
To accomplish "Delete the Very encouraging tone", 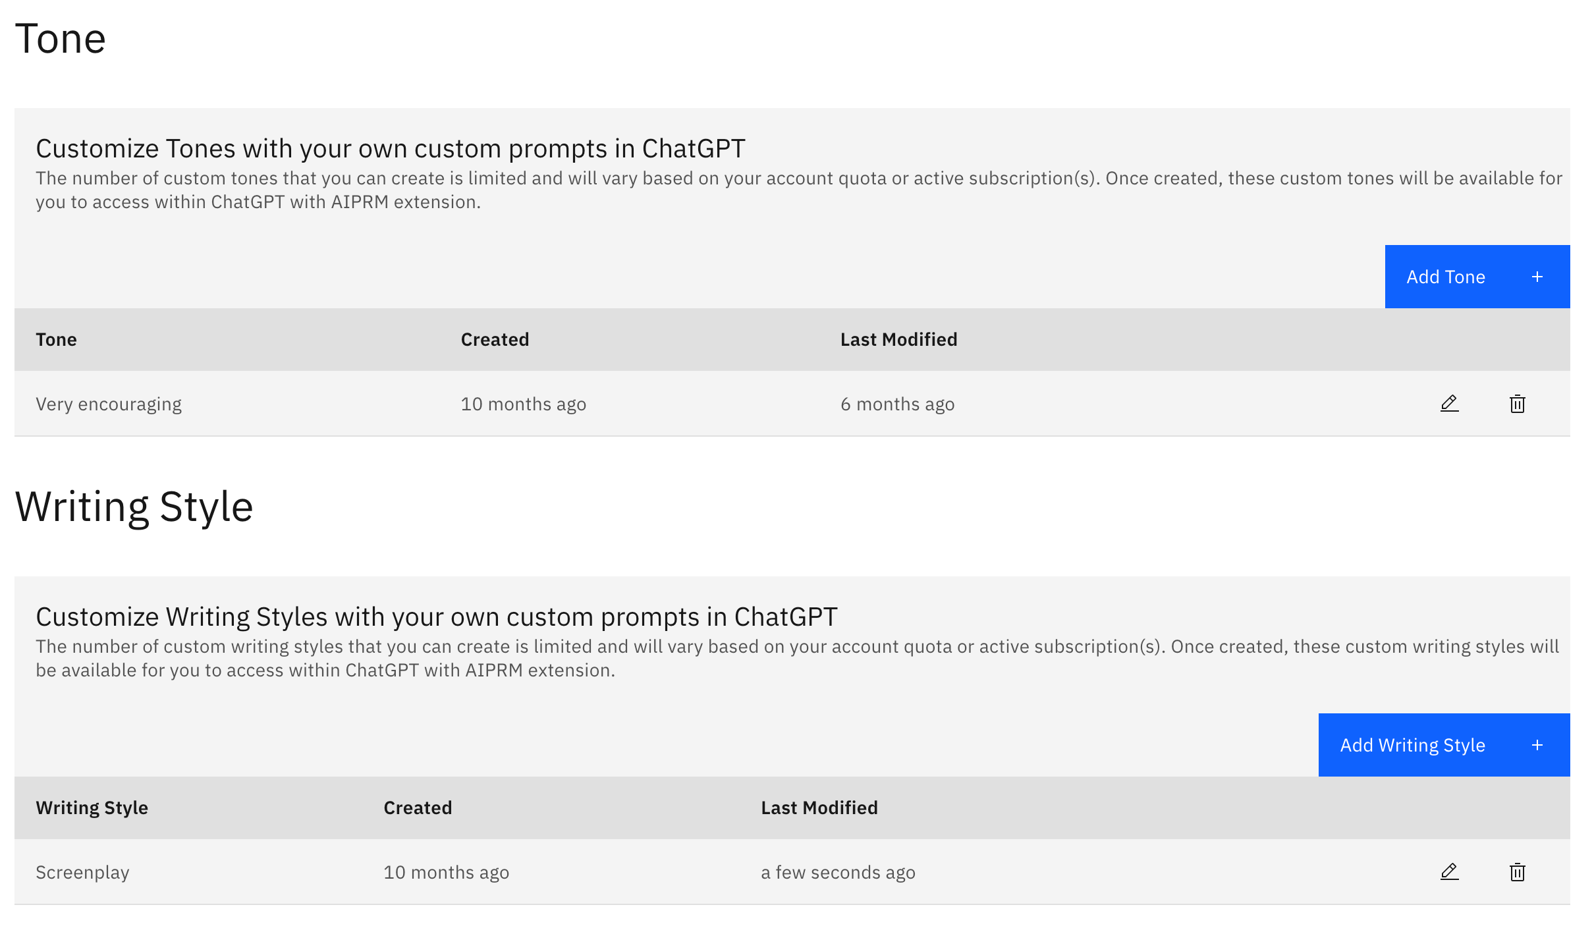I will pos(1517,404).
